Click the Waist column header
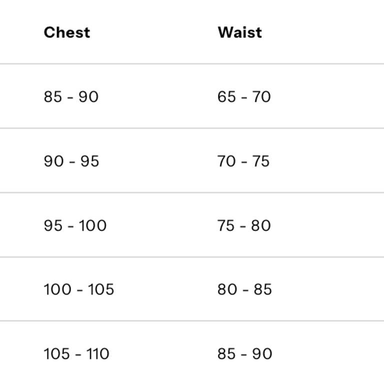This screenshot has width=384, height=384. tap(239, 32)
